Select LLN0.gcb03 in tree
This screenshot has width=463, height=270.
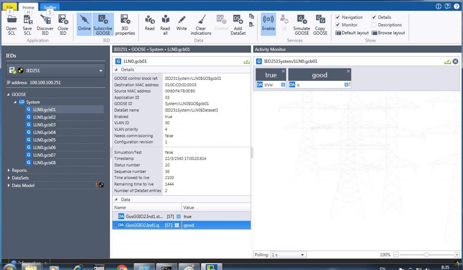tap(44, 125)
